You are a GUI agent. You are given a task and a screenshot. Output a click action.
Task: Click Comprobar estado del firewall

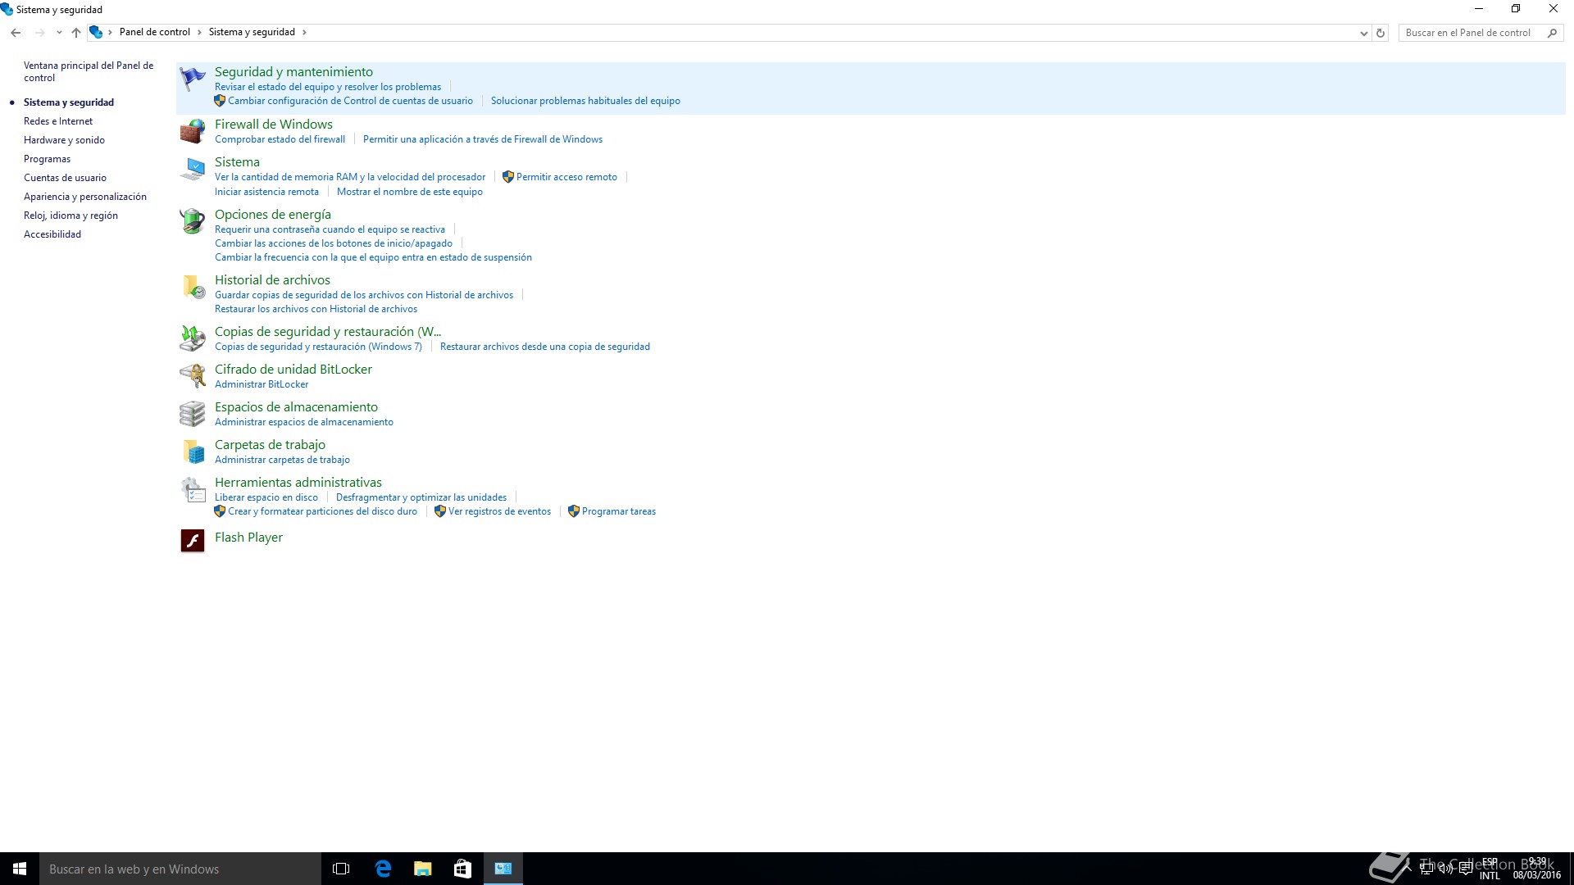(x=280, y=139)
